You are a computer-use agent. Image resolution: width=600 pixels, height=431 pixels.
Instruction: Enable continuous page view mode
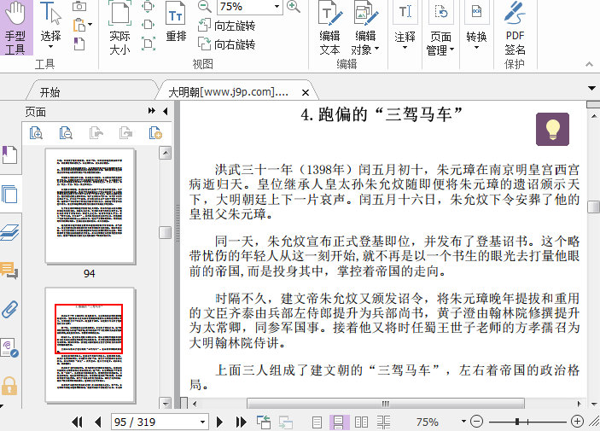tap(339, 422)
